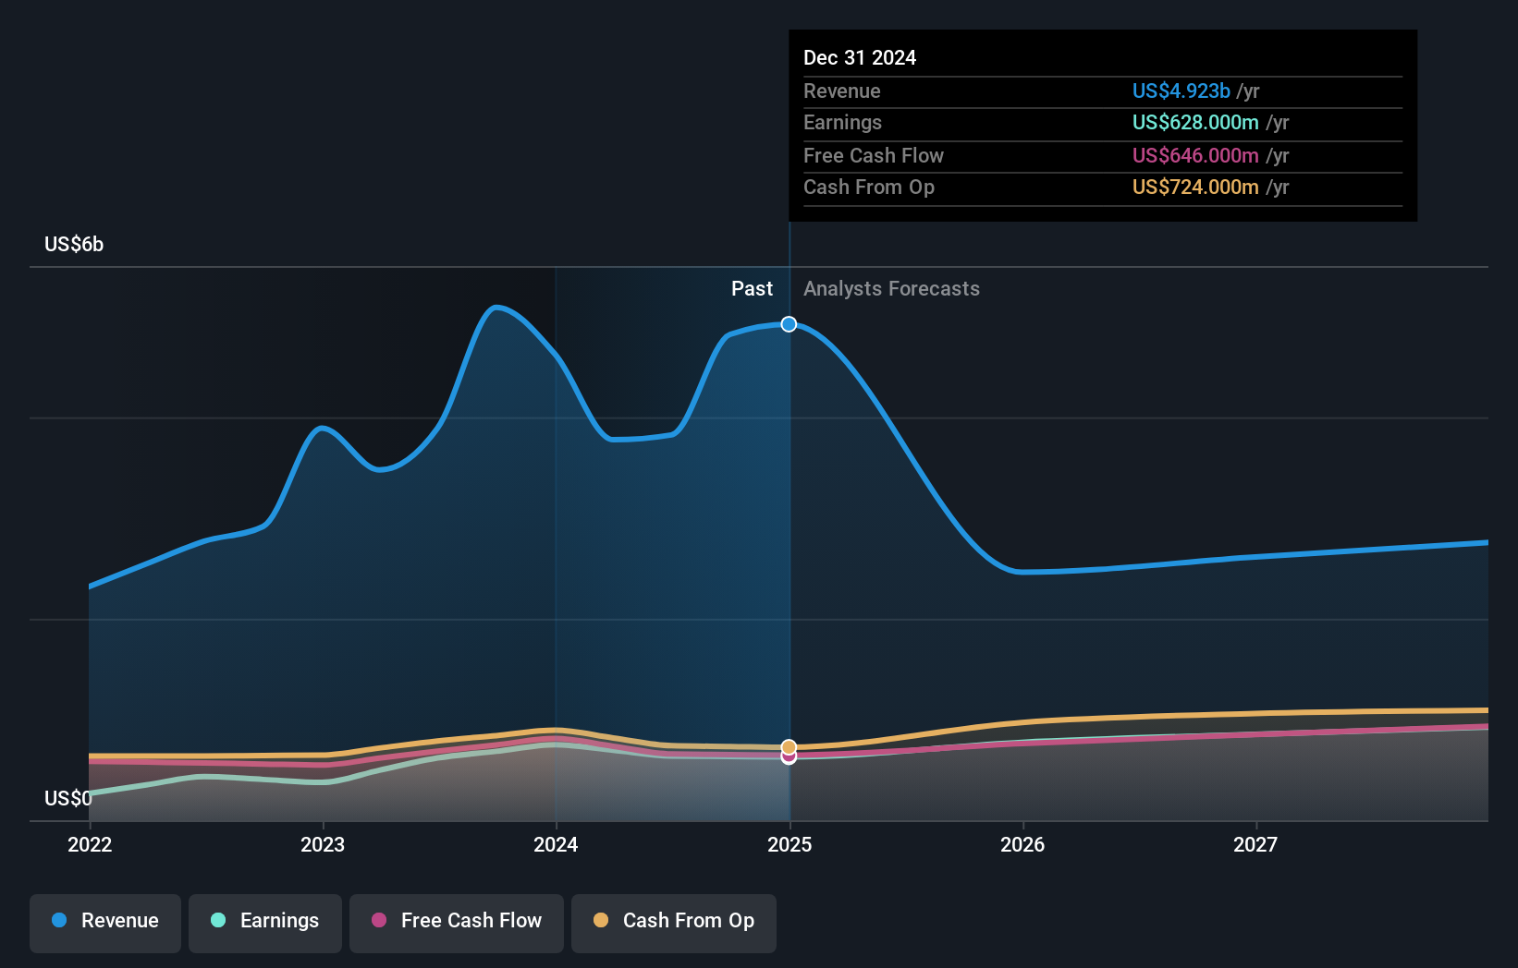Toggle the Cash From Op legend button
Viewport: 1518px width, 968px height.
point(674,923)
